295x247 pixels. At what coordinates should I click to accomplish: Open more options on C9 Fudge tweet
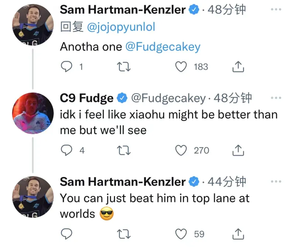(x=276, y=98)
